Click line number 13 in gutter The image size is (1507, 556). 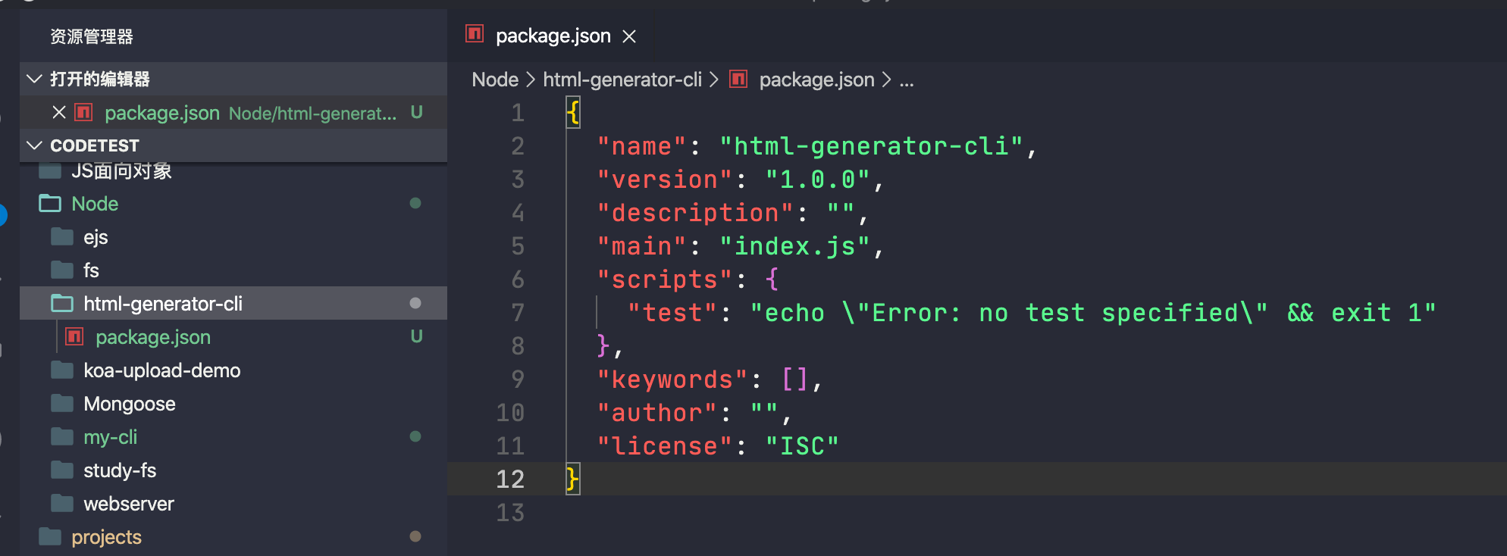[510, 513]
